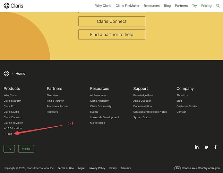Image resolution: width=223 pixels, height=173 pixels.
Task: Open Contact footer link
Action: pyautogui.click(x=181, y=112)
